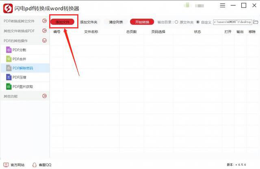Click the 文件名称 column header

(x=91, y=32)
